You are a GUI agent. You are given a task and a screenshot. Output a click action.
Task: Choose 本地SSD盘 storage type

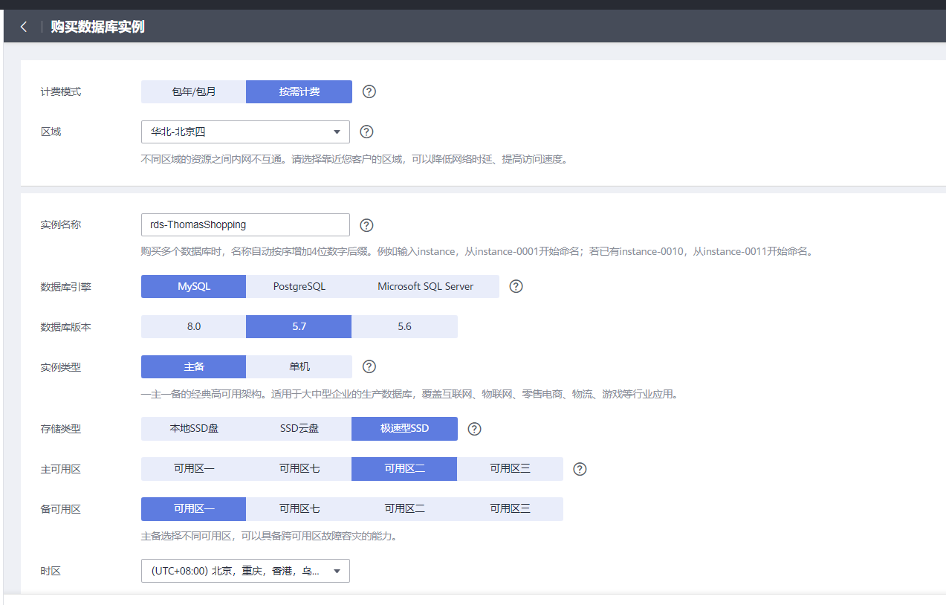(x=193, y=429)
